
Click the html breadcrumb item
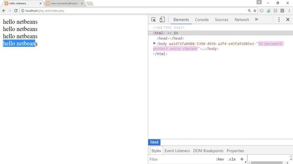(154, 142)
